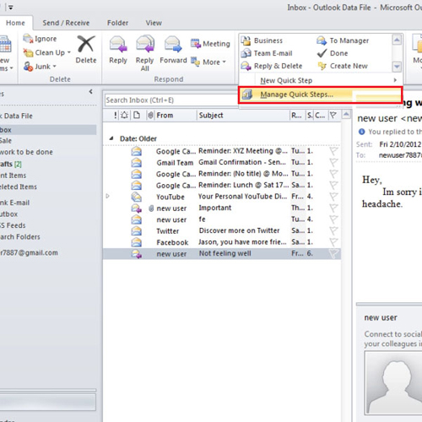The image size is (422, 422).
Task: Sort by the Icon type column
Action: pos(137,115)
